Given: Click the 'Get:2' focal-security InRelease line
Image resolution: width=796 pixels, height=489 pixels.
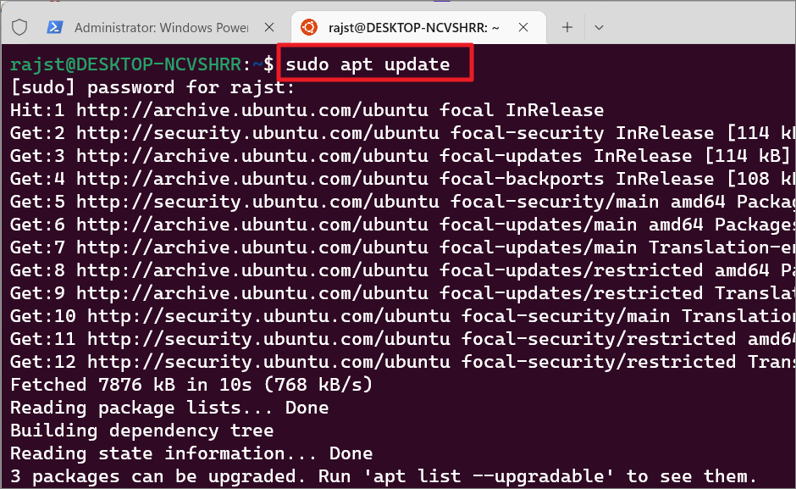Looking at the screenshot, I should [x=402, y=133].
